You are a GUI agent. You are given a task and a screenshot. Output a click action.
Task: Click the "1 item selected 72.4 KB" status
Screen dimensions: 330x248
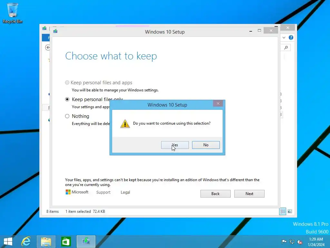coord(85,211)
